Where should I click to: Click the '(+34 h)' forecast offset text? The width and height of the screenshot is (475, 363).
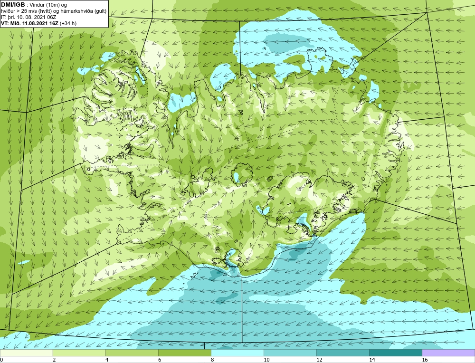[68, 23]
